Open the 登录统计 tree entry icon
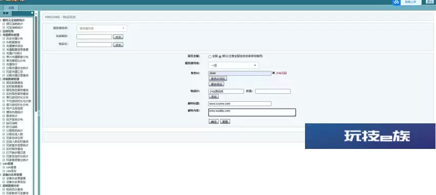The width and height of the screenshot is (436, 195). coord(4,116)
